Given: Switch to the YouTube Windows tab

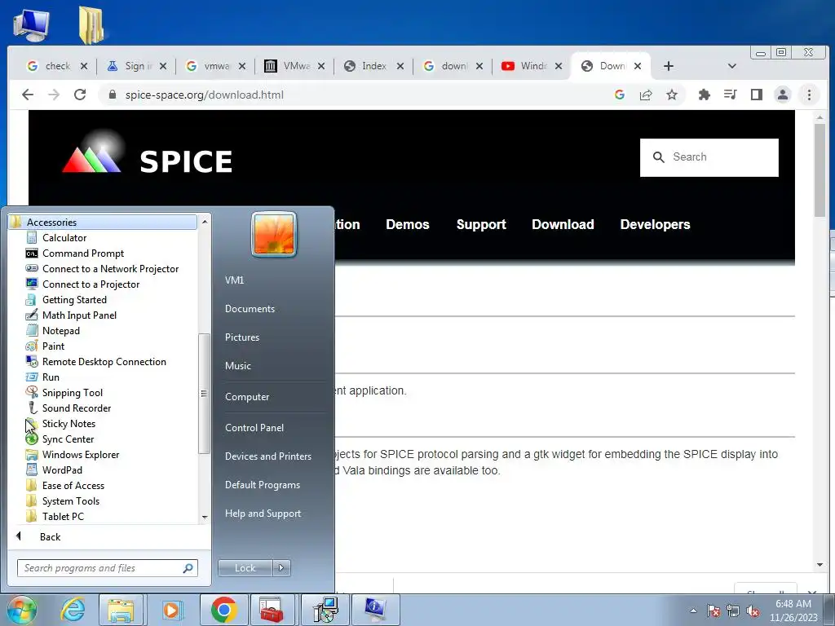Looking at the screenshot, I should point(532,66).
